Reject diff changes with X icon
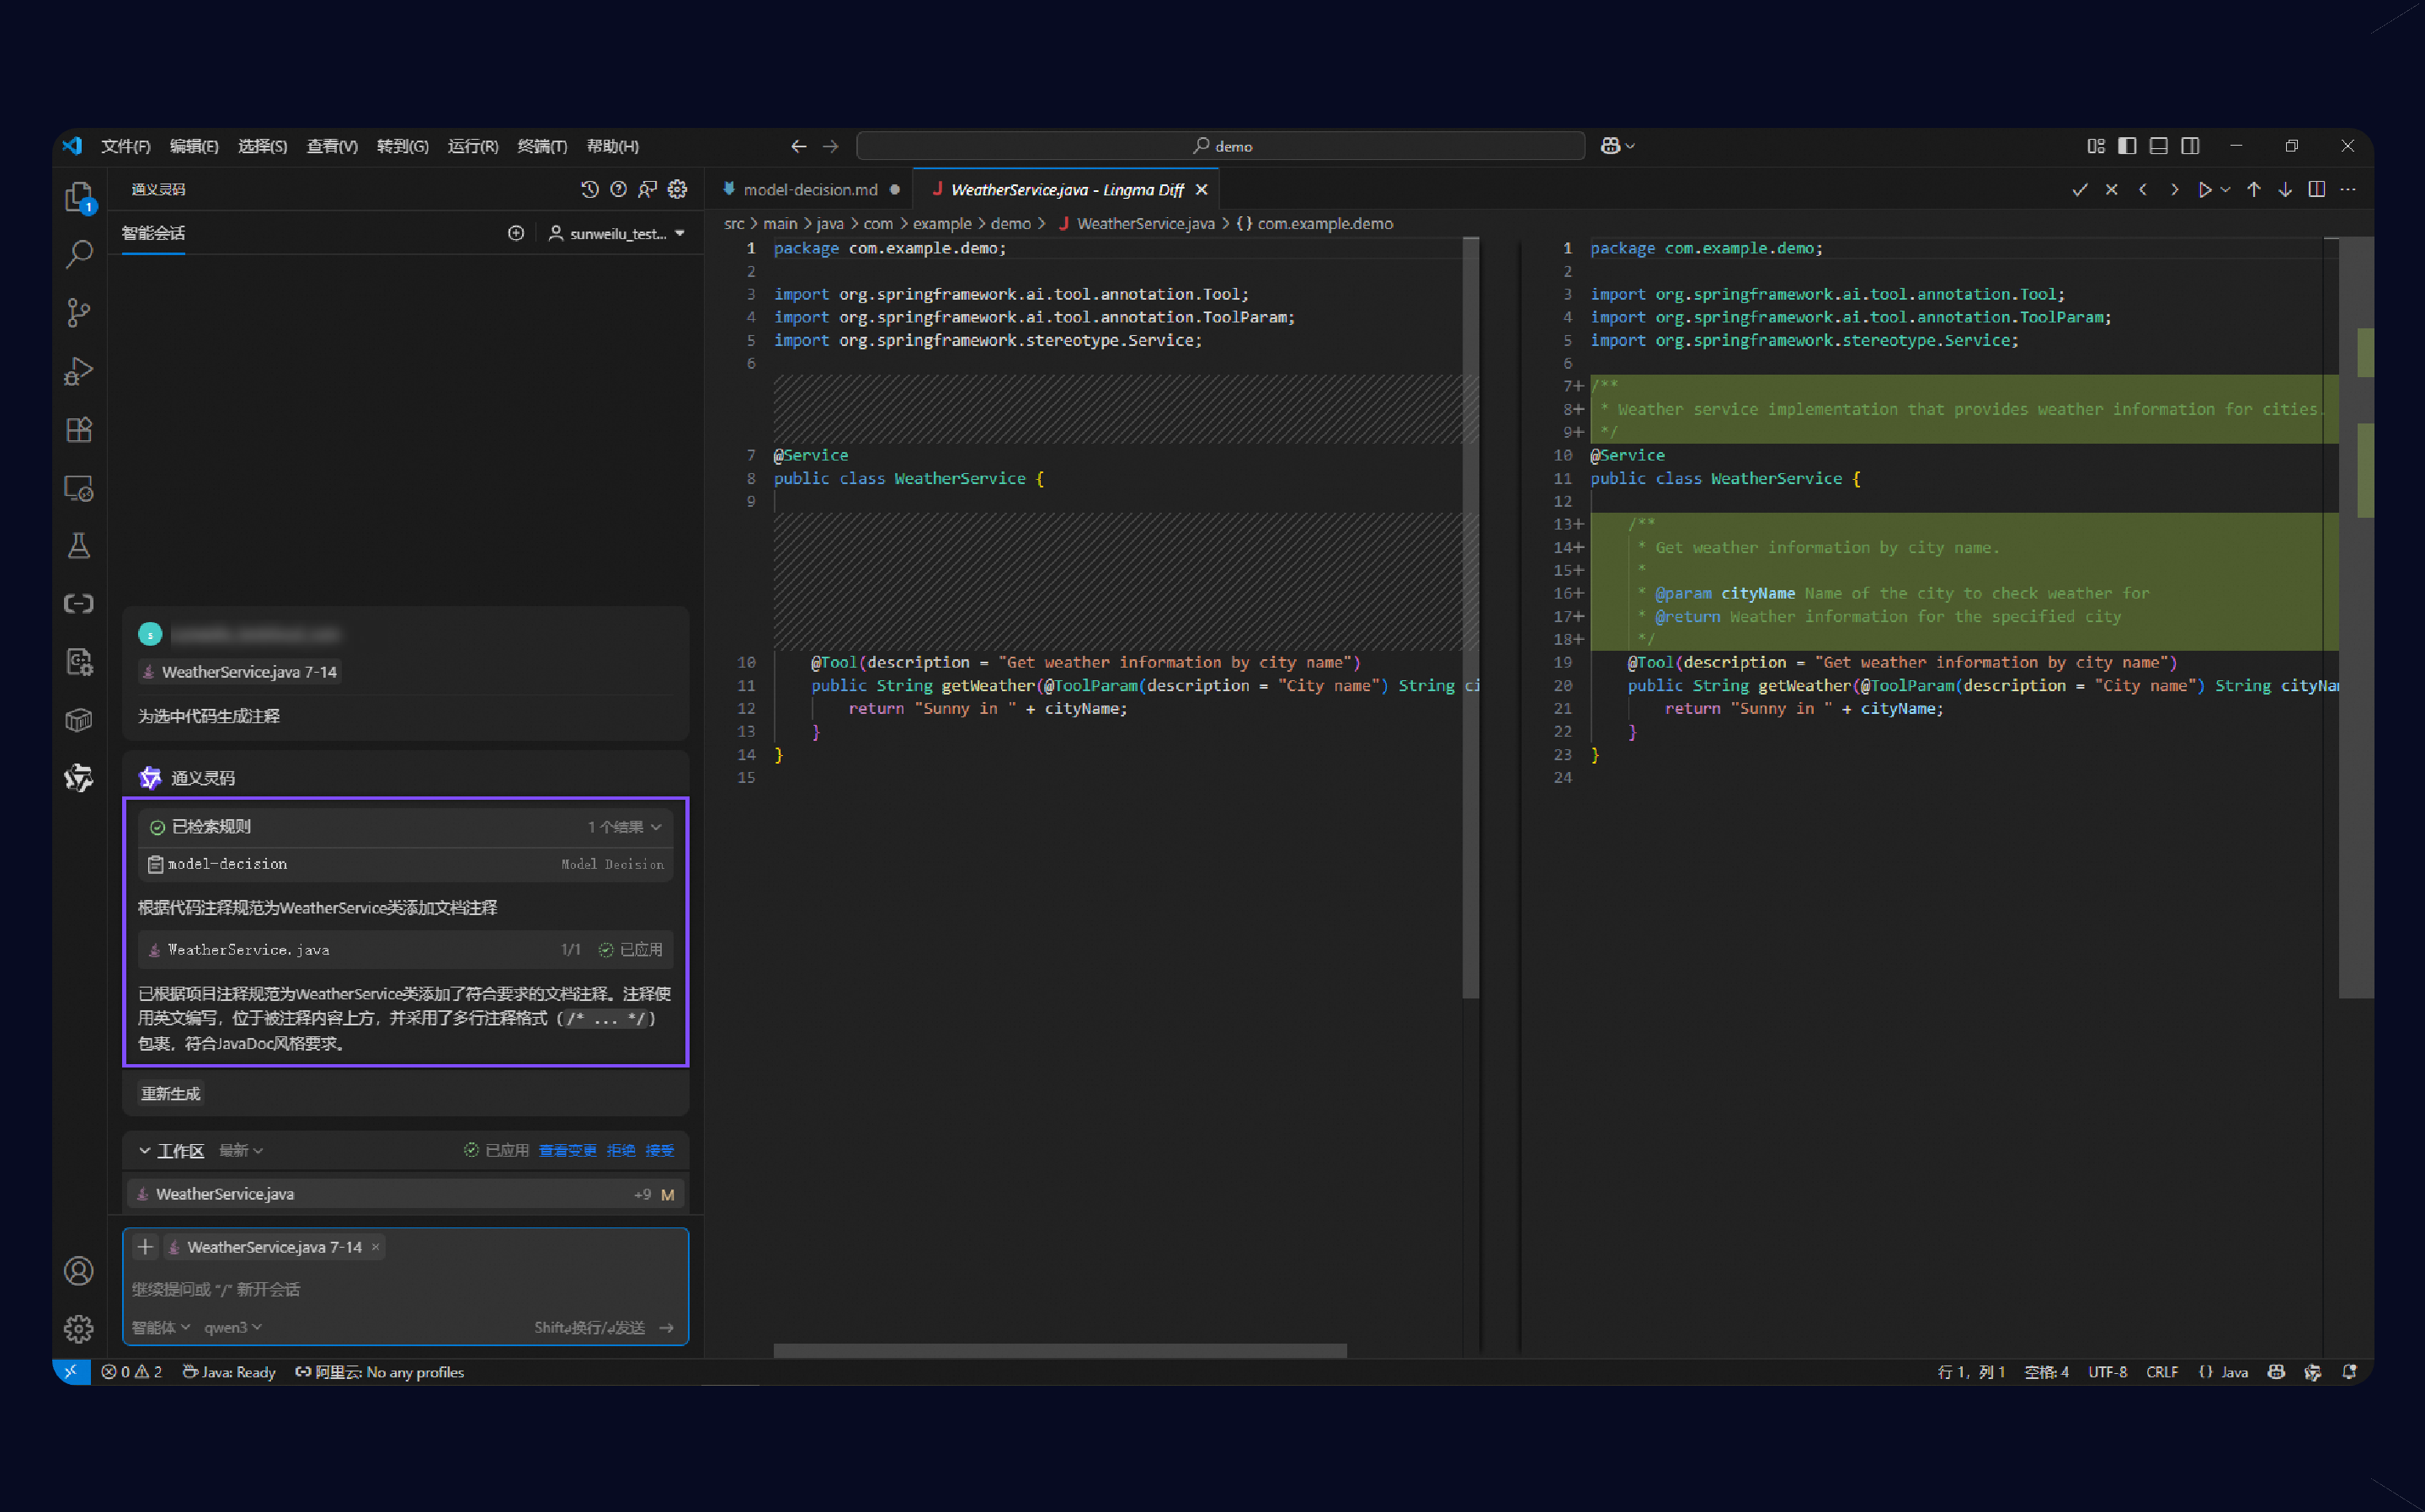The width and height of the screenshot is (2425, 1512). tap(2111, 189)
